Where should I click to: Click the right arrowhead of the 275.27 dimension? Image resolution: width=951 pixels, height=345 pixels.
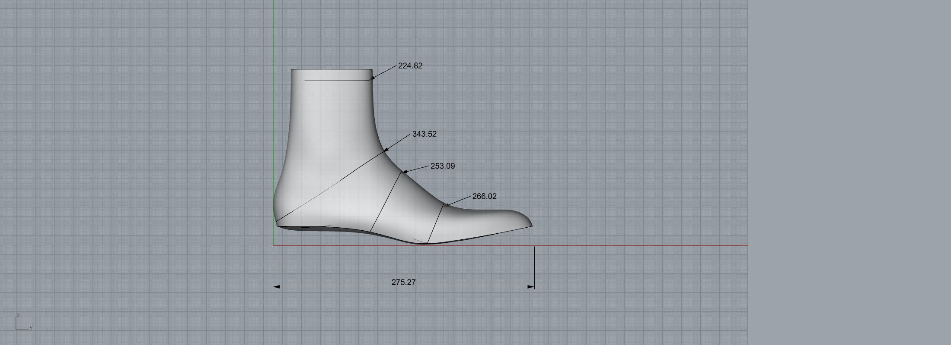pos(531,286)
